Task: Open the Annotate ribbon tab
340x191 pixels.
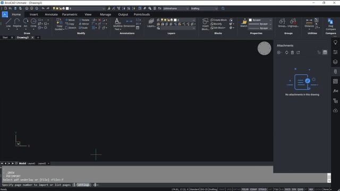Action: click(x=51, y=14)
